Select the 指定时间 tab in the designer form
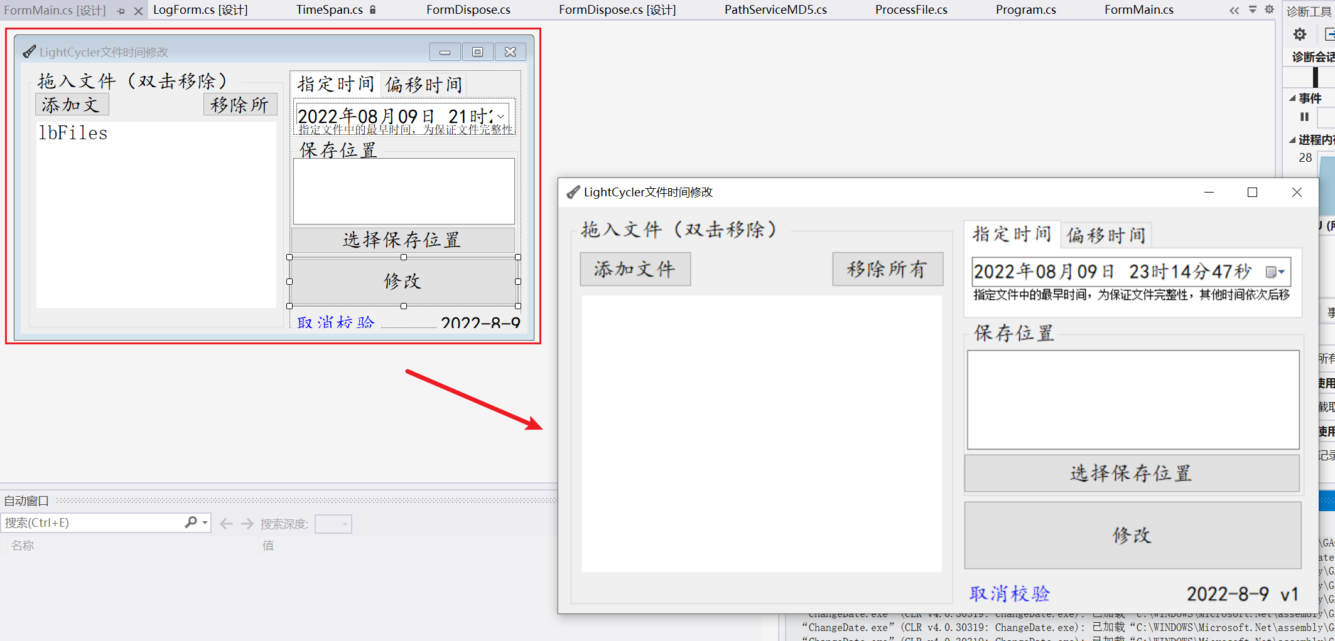This screenshot has width=1335, height=641. [335, 84]
